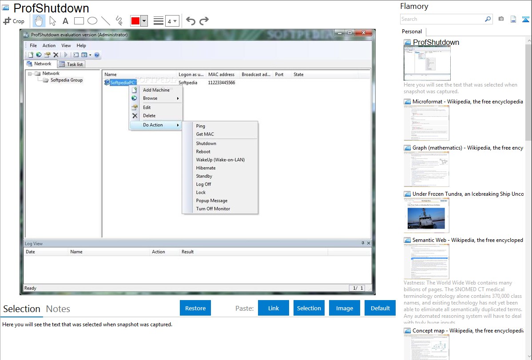Select the text annotation tool
The height and width of the screenshot is (360, 532).
pos(65,21)
